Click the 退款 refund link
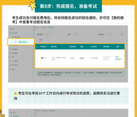 coord(117,57)
